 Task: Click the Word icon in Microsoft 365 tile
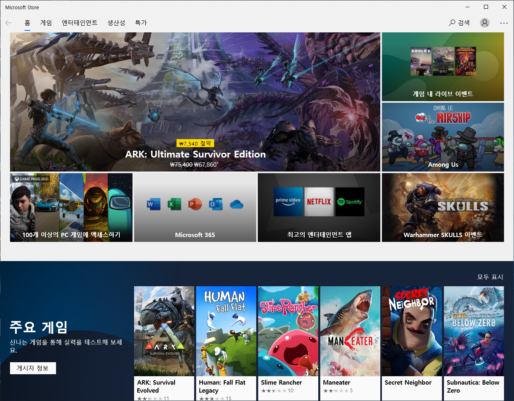tap(154, 204)
